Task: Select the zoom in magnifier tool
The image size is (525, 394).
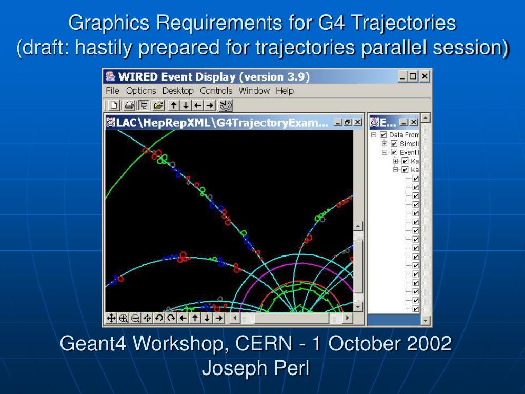Action: [x=123, y=318]
